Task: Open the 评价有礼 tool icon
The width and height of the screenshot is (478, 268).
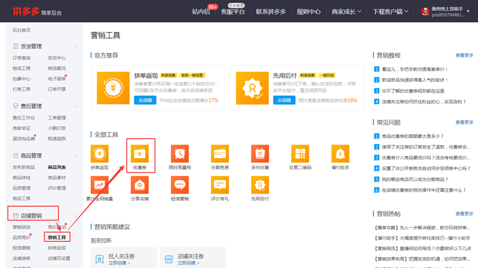Action: (x=220, y=185)
